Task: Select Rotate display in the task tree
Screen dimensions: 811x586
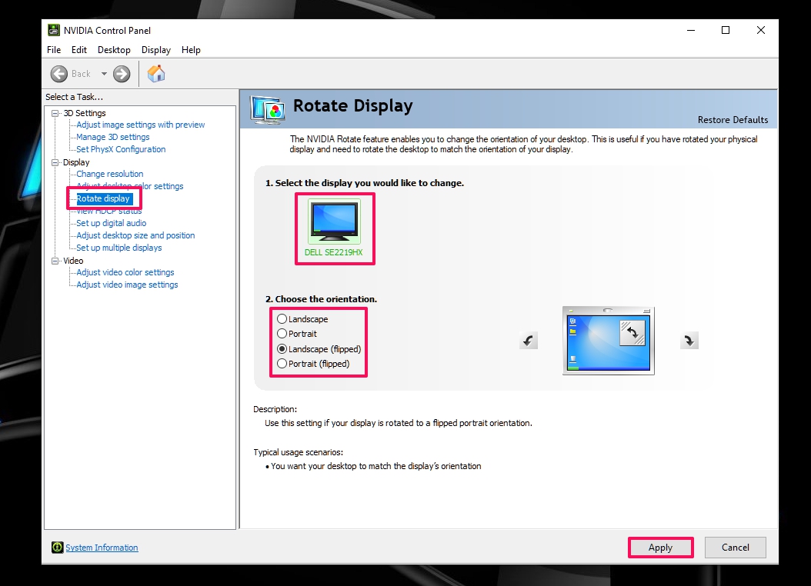Action: 103,198
